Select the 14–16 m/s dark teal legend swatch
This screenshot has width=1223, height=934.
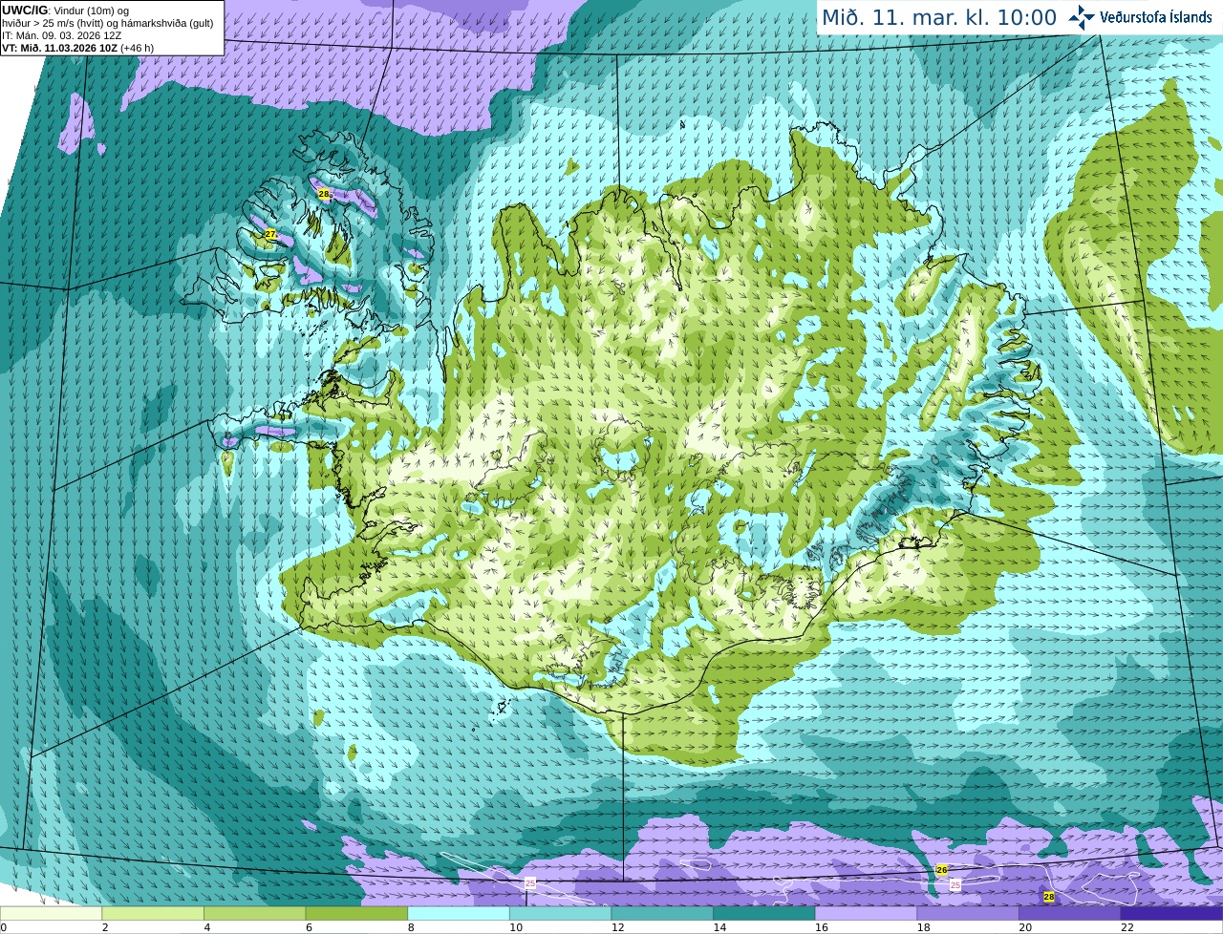(x=764, y=913)
